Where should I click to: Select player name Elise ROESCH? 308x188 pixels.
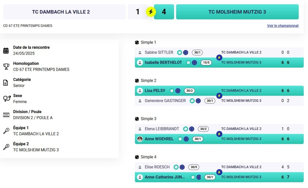click(157, 167)
